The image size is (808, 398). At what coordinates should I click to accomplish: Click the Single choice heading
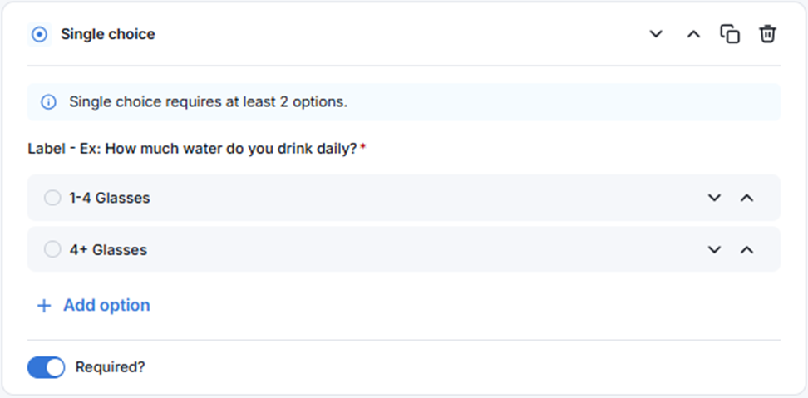coord(108,34)
